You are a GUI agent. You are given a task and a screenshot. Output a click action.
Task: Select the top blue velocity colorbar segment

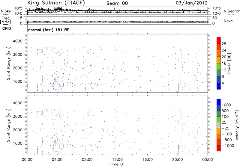tap(219, 102)
